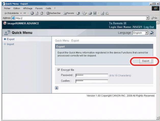Click the '(4 to 16 Characters)' hint text

[120, 75]
